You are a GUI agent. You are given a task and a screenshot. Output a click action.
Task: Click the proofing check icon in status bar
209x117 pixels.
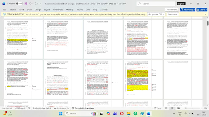point(29,108)
